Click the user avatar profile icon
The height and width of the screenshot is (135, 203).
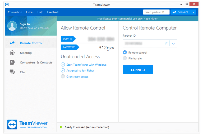point(12,26)
